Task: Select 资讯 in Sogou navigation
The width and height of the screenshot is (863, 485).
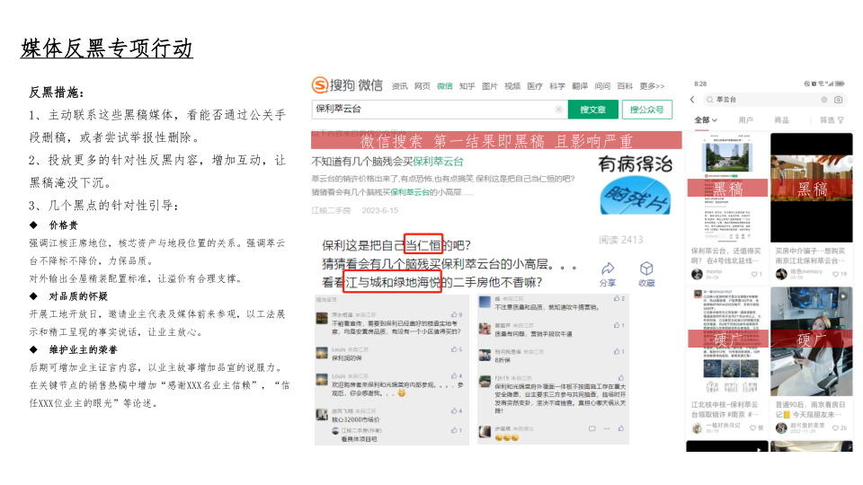Action: point(399,86)
